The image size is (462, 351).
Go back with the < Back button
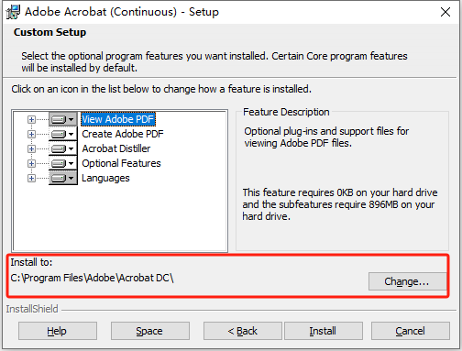coord(243,331)
